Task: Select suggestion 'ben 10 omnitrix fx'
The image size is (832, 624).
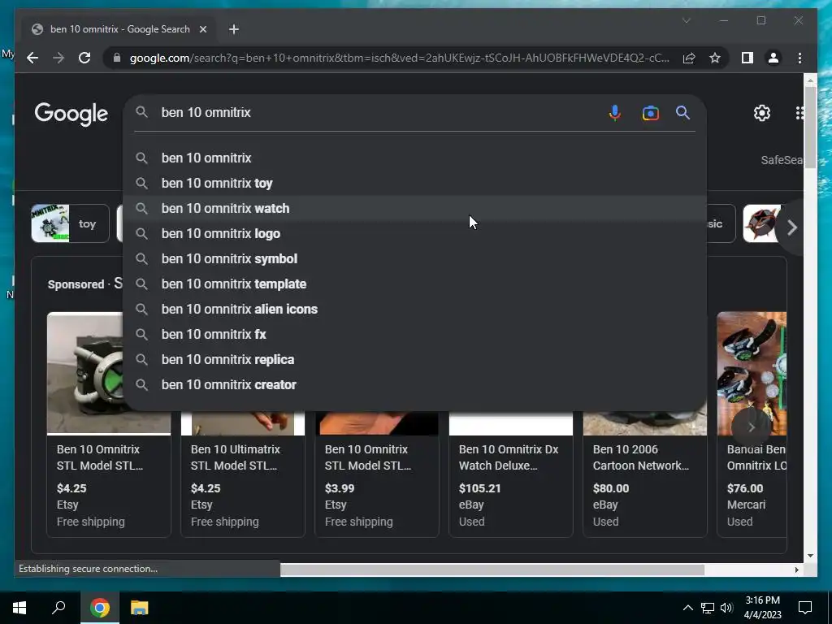Action: click(414, 334)
